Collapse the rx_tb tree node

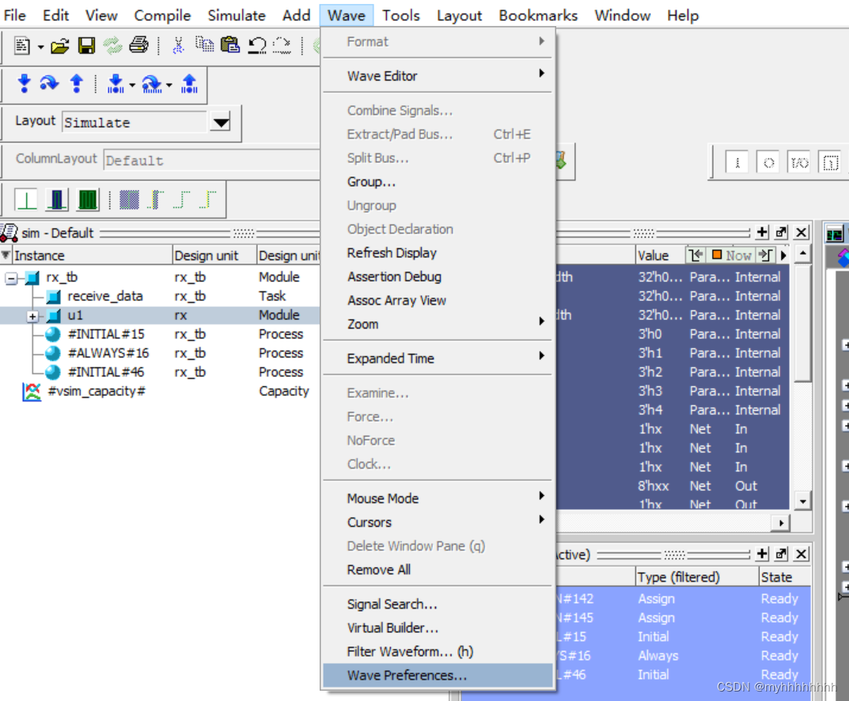click(11, 279)
